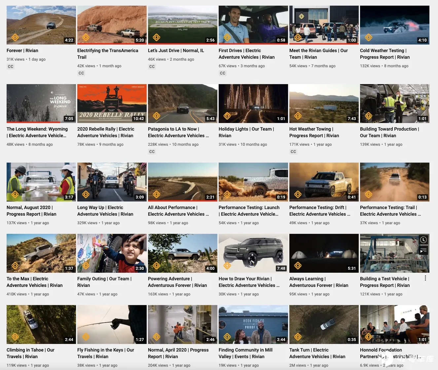Click Building Toward Production title link
This screenshot has height=370, width=438.
point(389,132)
